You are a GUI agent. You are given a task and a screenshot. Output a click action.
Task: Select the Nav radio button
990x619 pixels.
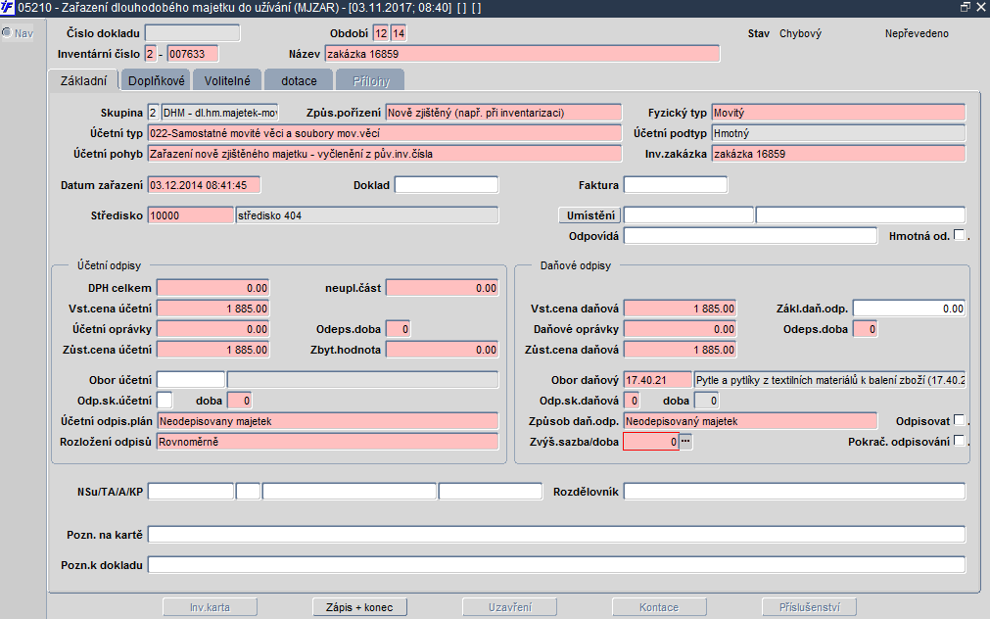[7, 33]
